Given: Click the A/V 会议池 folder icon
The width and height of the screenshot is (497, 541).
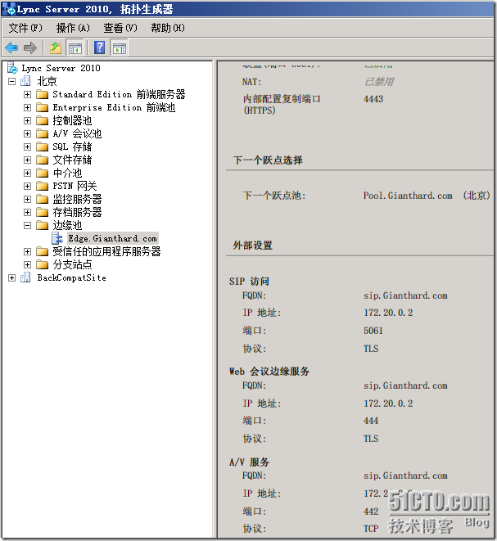Looking at the screenshot, I should coord(42,133).
